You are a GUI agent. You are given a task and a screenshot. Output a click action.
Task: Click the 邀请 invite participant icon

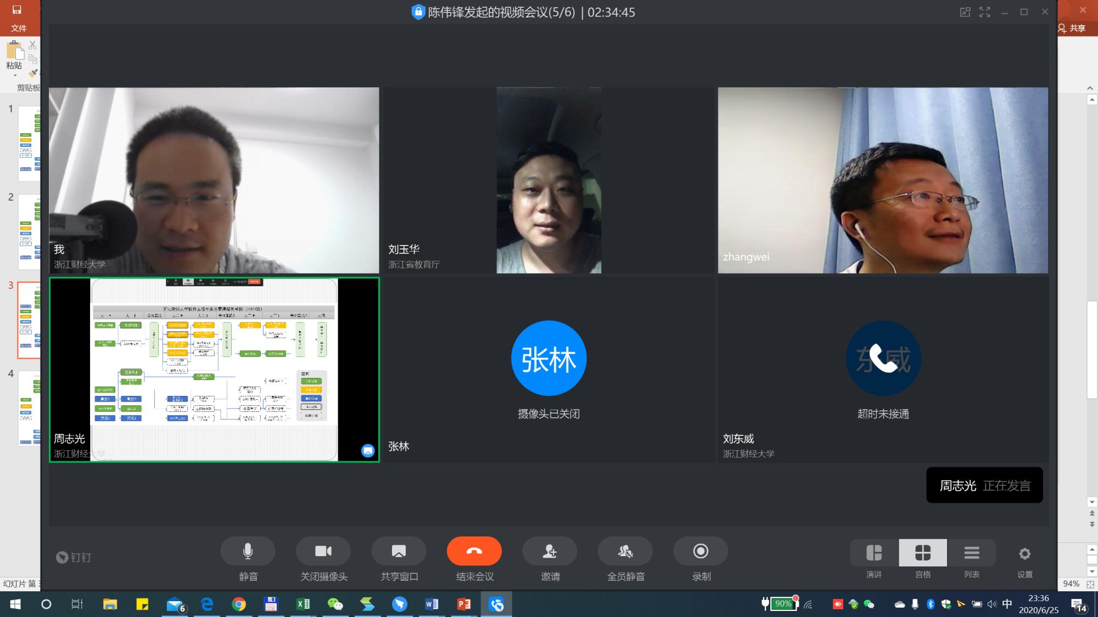pos(550,551)
